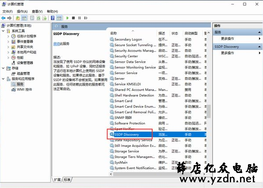
Task: Open the 查看(V) menu
Action: 37,11
